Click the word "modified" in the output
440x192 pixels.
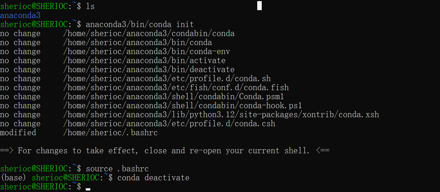18,133
